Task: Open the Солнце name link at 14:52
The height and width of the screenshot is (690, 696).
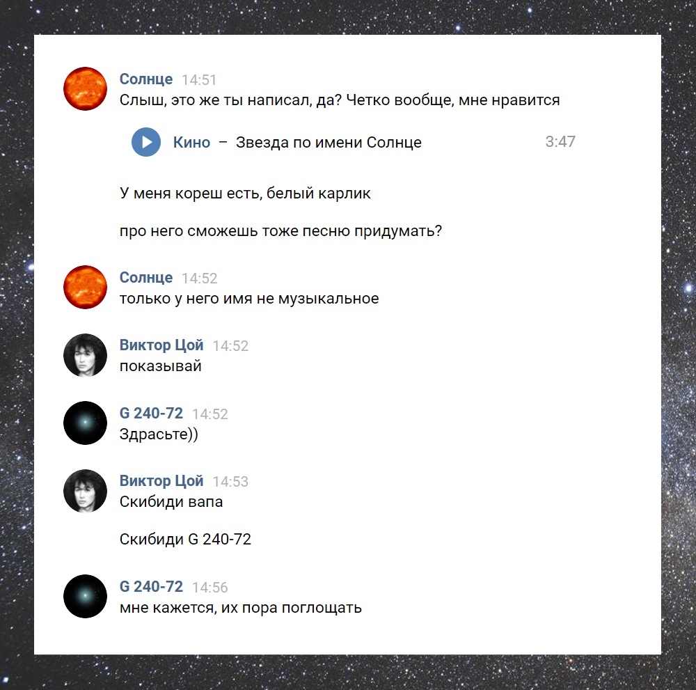Action: (146, 278)
